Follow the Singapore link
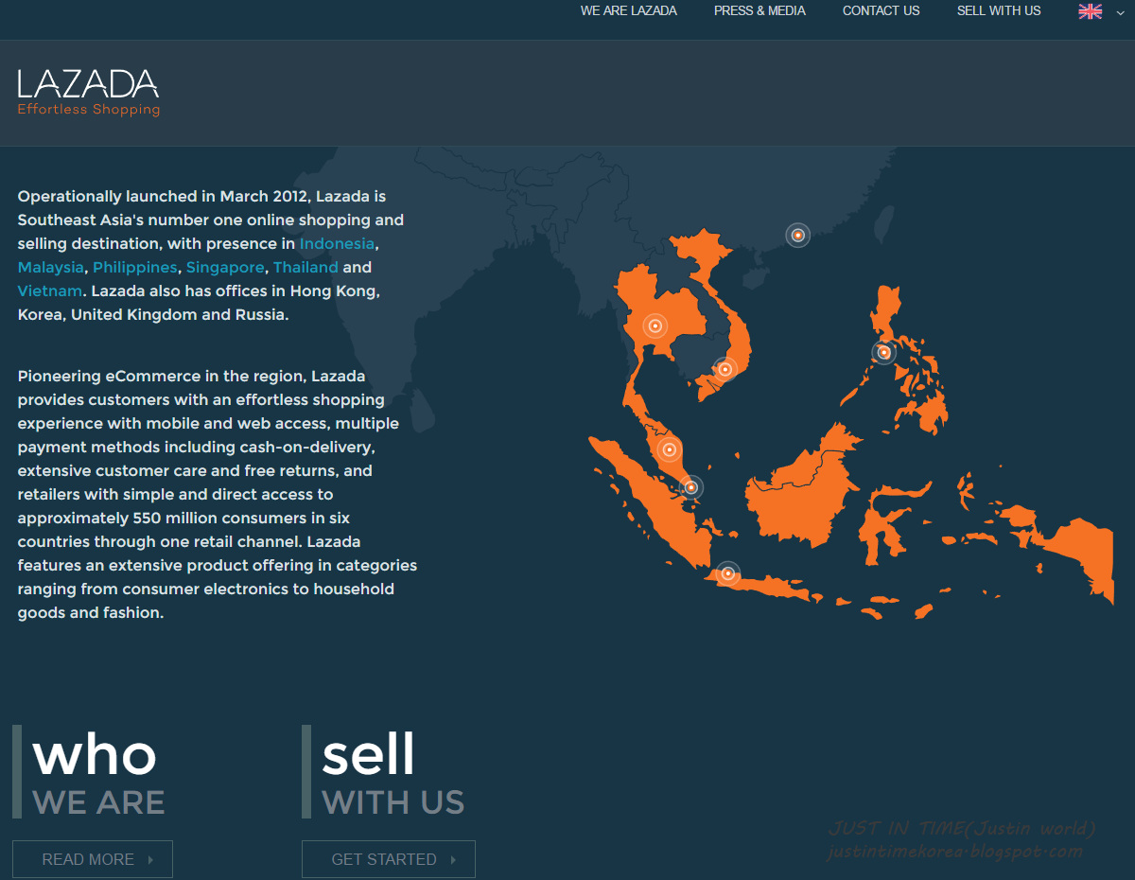The width and height of the screenshot is (1135, 880). coord(225,268)
